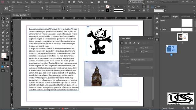Select the Zoom tool
Screen dimensions: 196x110
coord(7,50)
